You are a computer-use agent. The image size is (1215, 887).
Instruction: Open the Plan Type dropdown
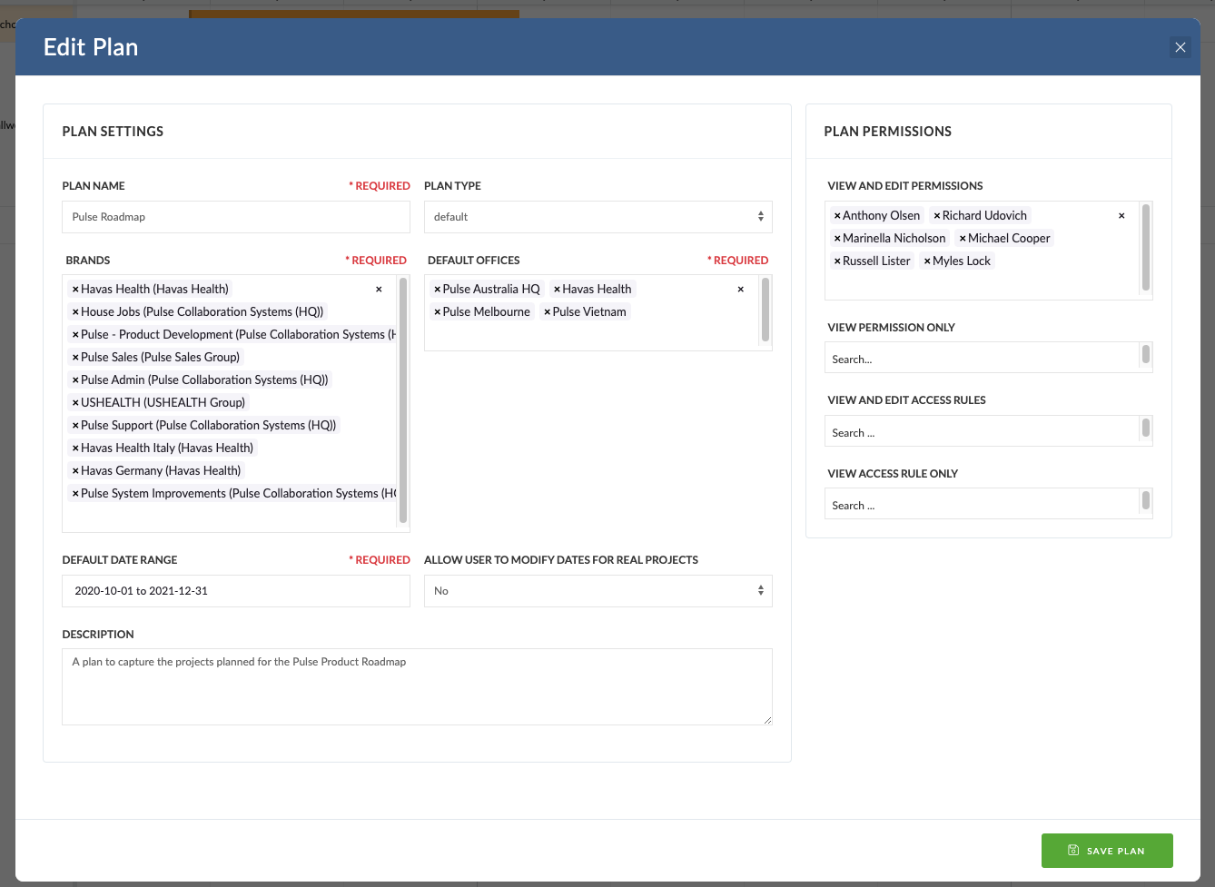pyautogui.click(x=598, y=217)
